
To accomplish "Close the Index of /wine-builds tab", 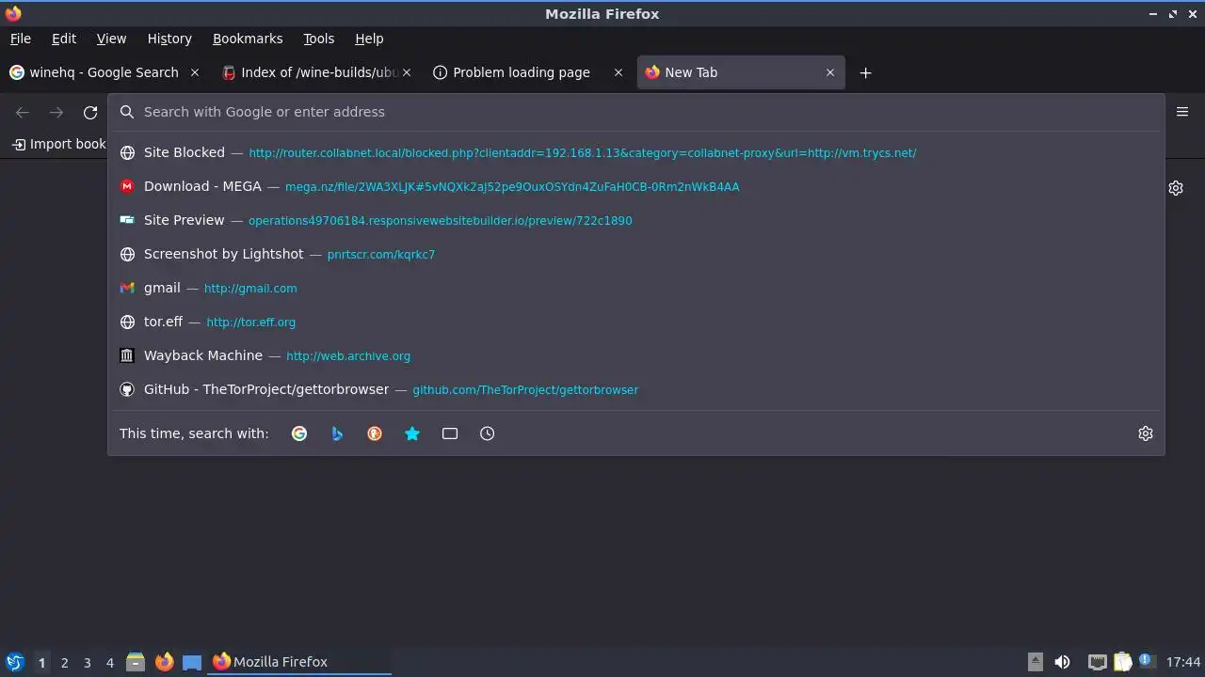I will point(407,72).
